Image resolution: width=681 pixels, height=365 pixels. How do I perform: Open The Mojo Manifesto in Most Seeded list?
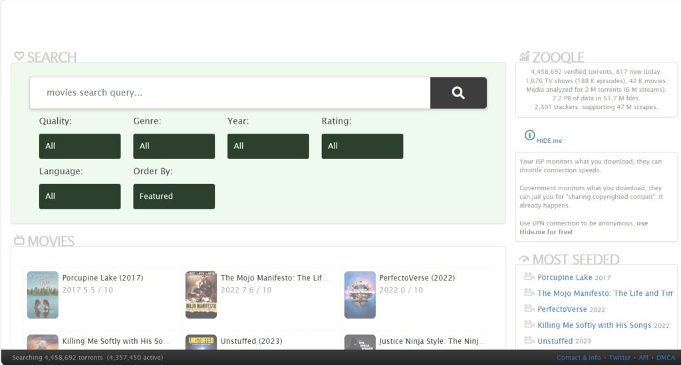click(605, 293)
